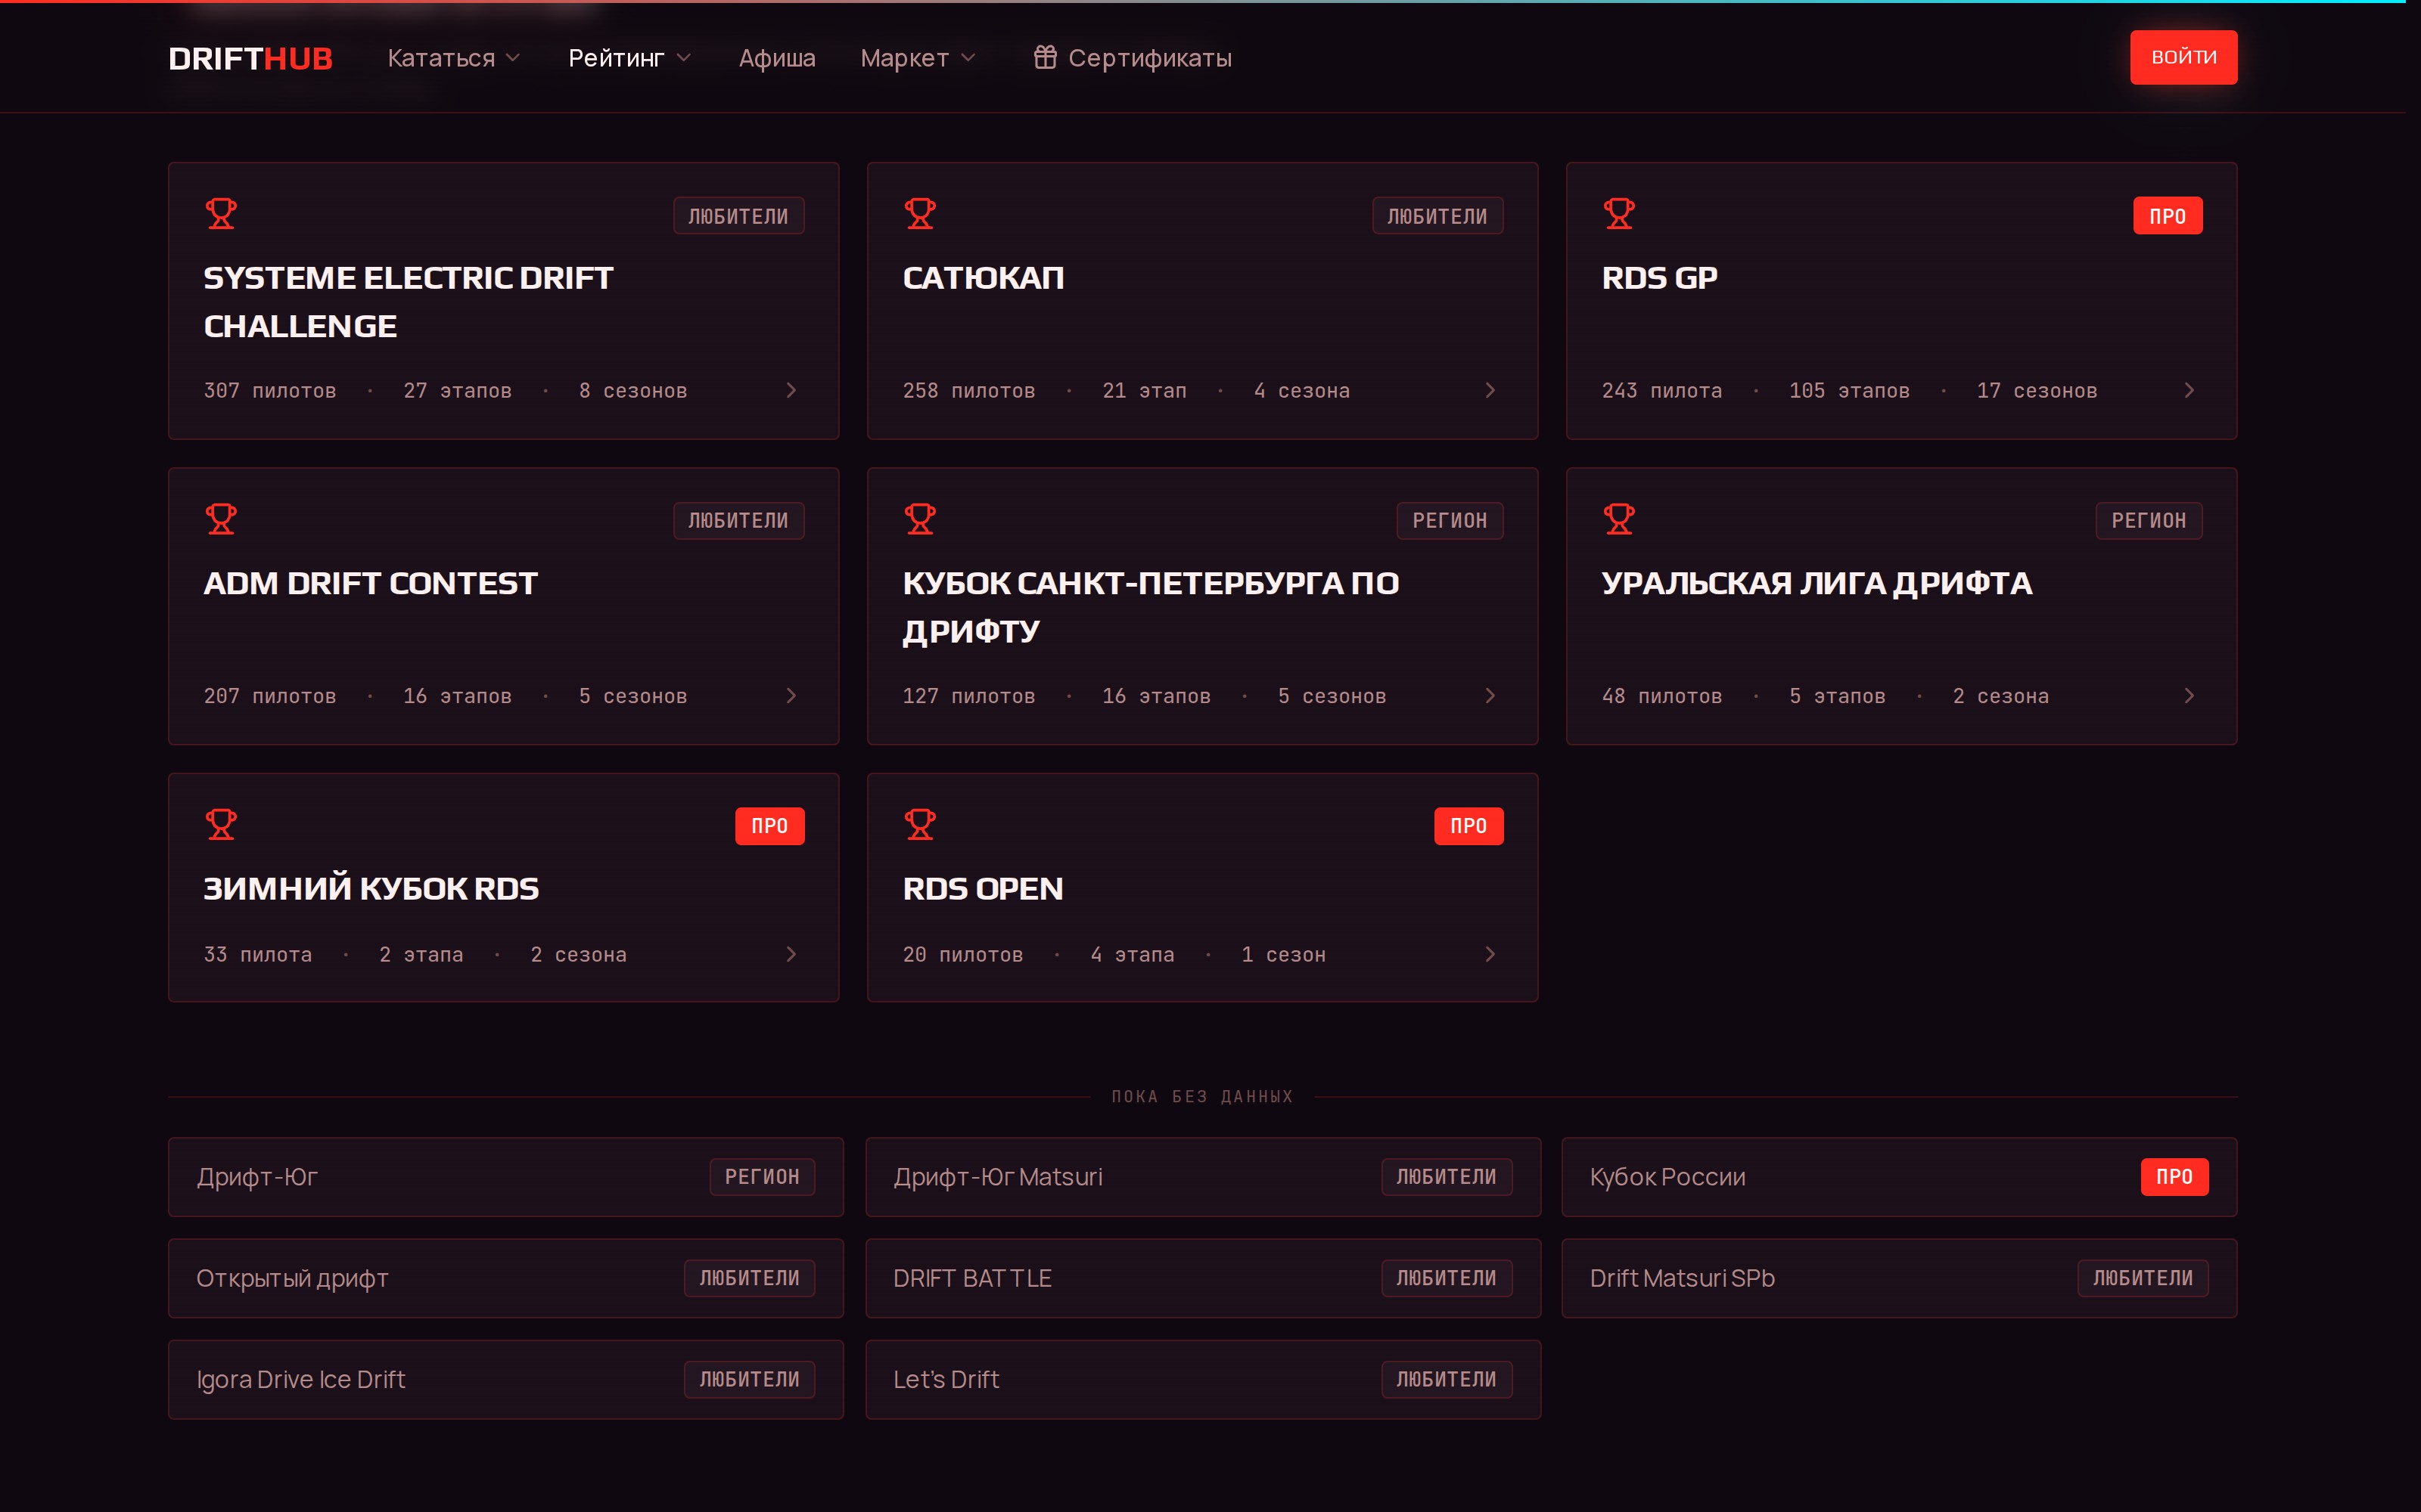This screenshot has height=1512, width=2421.
Task: Click the РЕГИОН badge on Уральская лига дрифта
Action: 2148,521
